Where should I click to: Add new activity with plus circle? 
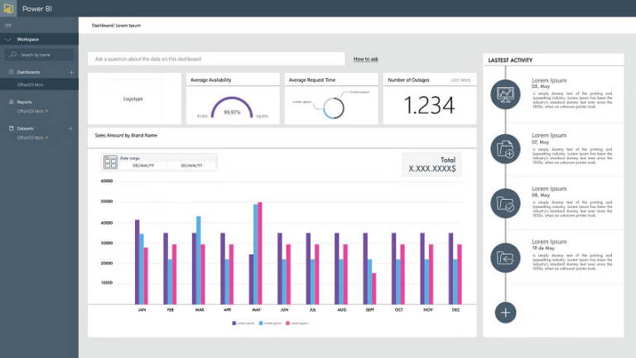(x=505, y=312)
